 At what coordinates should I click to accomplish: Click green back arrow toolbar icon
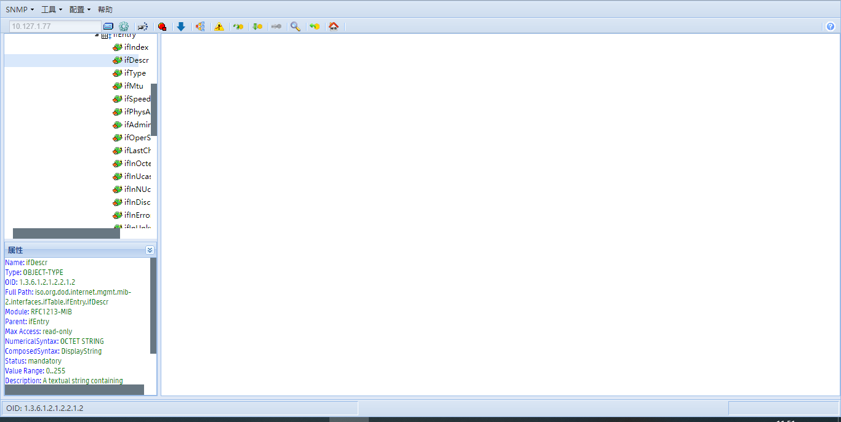[x=315, y=26]
